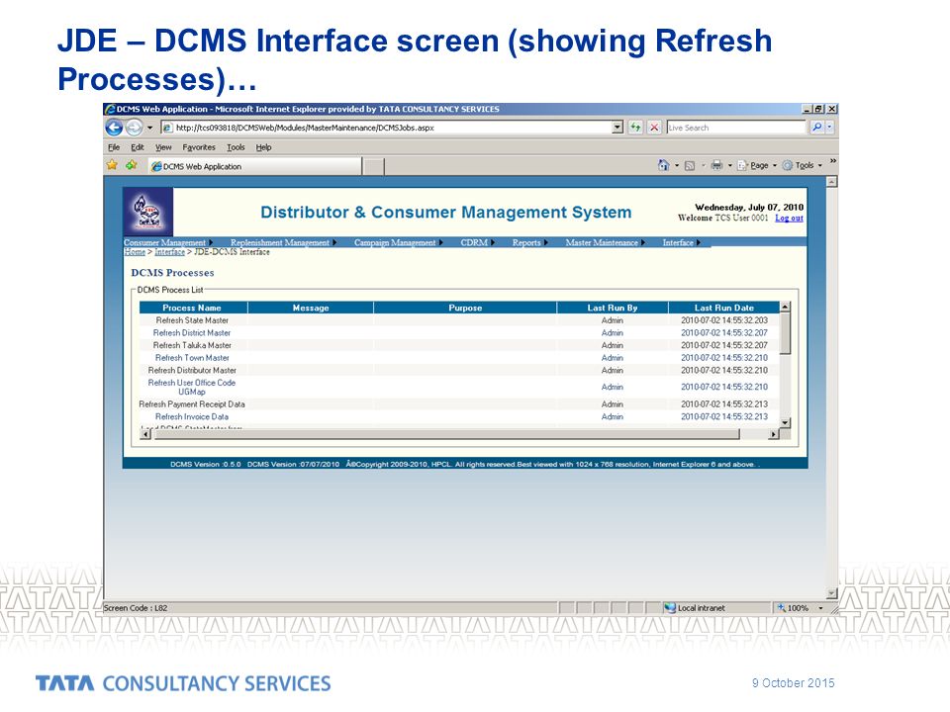This screenshot has height=712, width=950.
Task: Click the RSS feeds icon
Action: tap(690, 165)
